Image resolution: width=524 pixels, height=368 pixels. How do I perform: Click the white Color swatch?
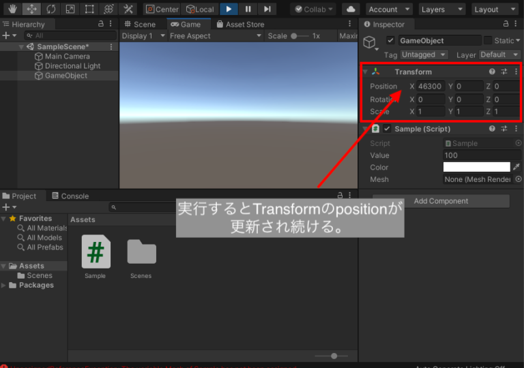click(x=476, y=167)
